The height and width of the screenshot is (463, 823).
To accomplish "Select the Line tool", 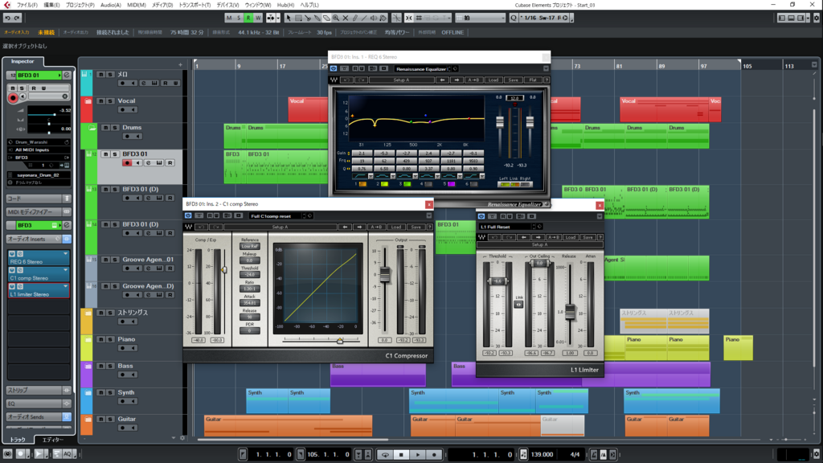I will (364, 18).
